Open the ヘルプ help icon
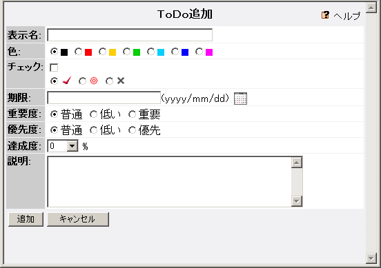The height and width of the screenshot is (268, 381). click(325, 15)
